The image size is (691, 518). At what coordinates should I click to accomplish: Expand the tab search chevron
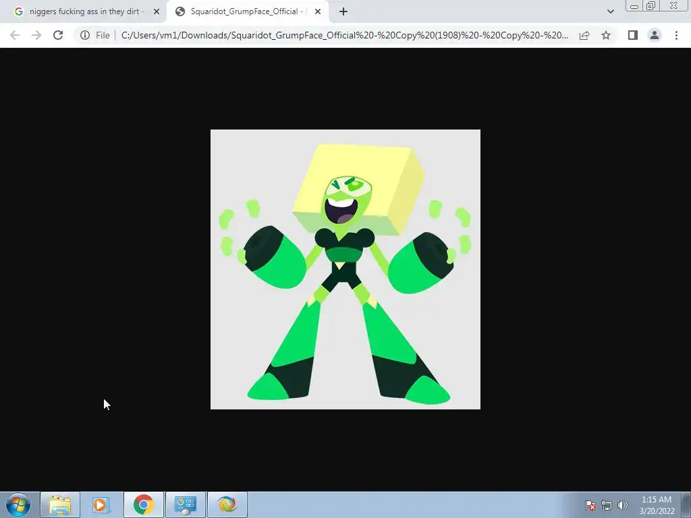point(610,11)
